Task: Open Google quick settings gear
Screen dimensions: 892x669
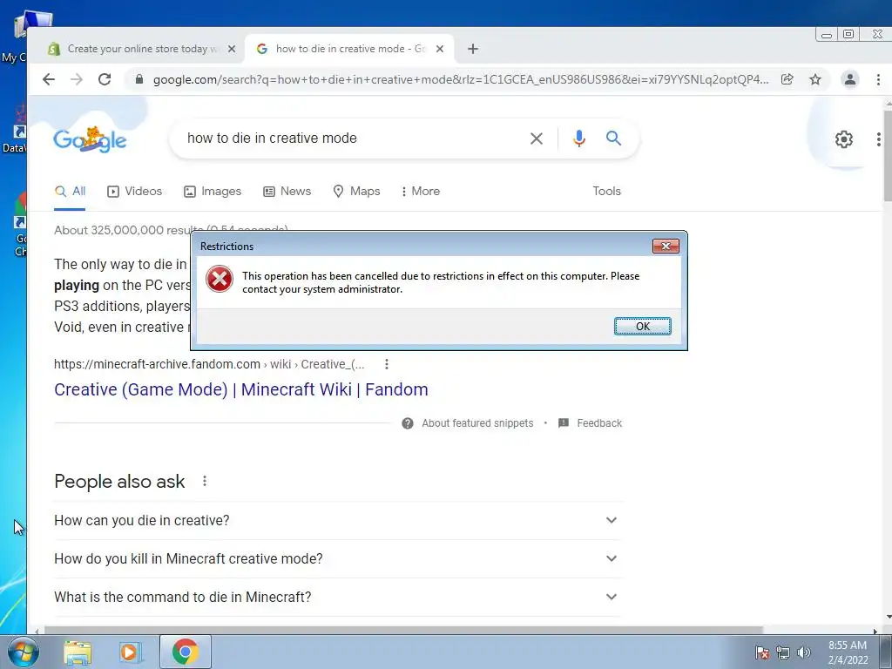Action: (x=843, y=139)
